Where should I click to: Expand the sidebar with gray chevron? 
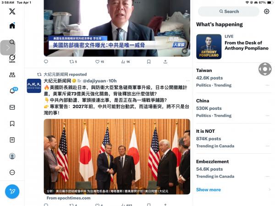click(8, 48)
